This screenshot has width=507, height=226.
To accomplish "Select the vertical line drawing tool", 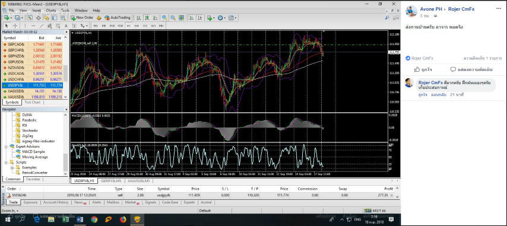I will pos(25,26).
